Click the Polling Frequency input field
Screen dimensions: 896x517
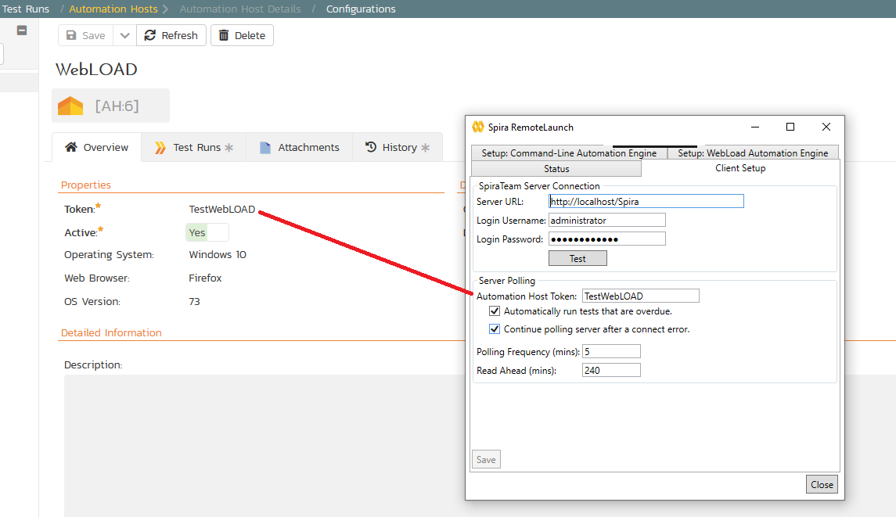click(x=611, y=352)
